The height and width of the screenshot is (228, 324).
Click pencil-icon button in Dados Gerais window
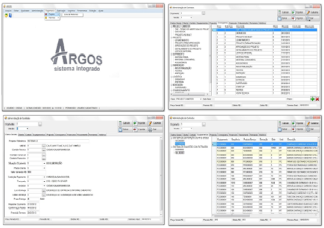click(x=155, y=123)
